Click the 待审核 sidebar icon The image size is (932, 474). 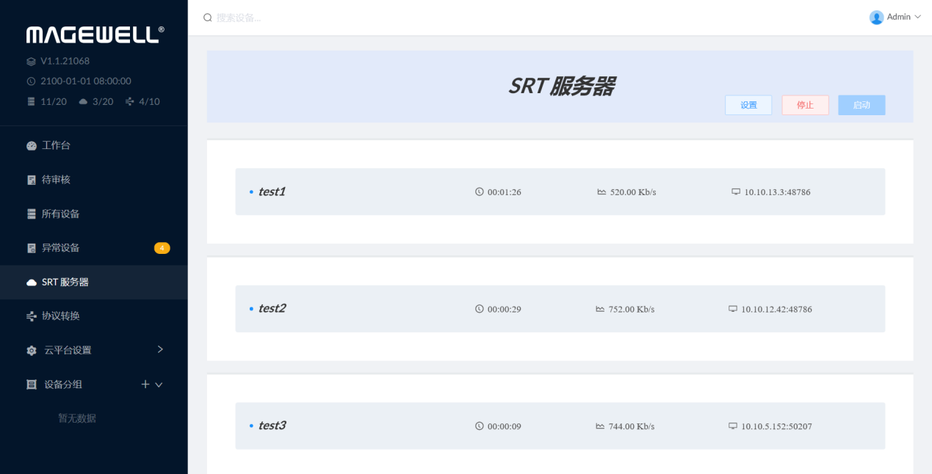point(32,180)
